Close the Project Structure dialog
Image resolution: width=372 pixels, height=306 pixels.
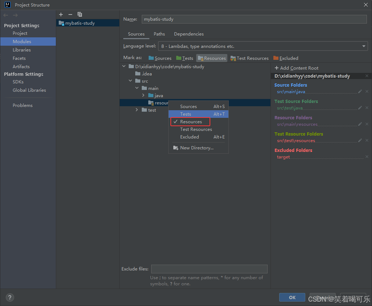tap(366, 5)
